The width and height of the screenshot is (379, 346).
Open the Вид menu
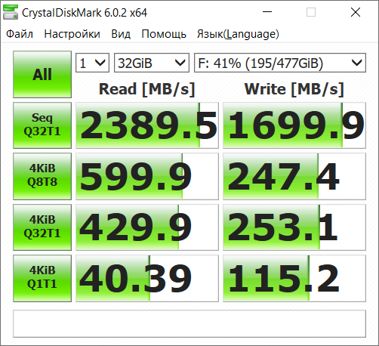pyautogui.click(x=121, y=34)
